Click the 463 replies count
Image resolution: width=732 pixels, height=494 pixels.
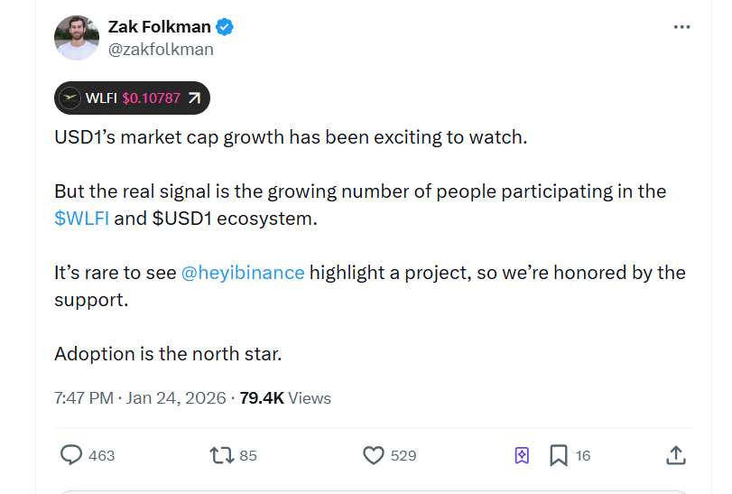(x=102, y=456)
